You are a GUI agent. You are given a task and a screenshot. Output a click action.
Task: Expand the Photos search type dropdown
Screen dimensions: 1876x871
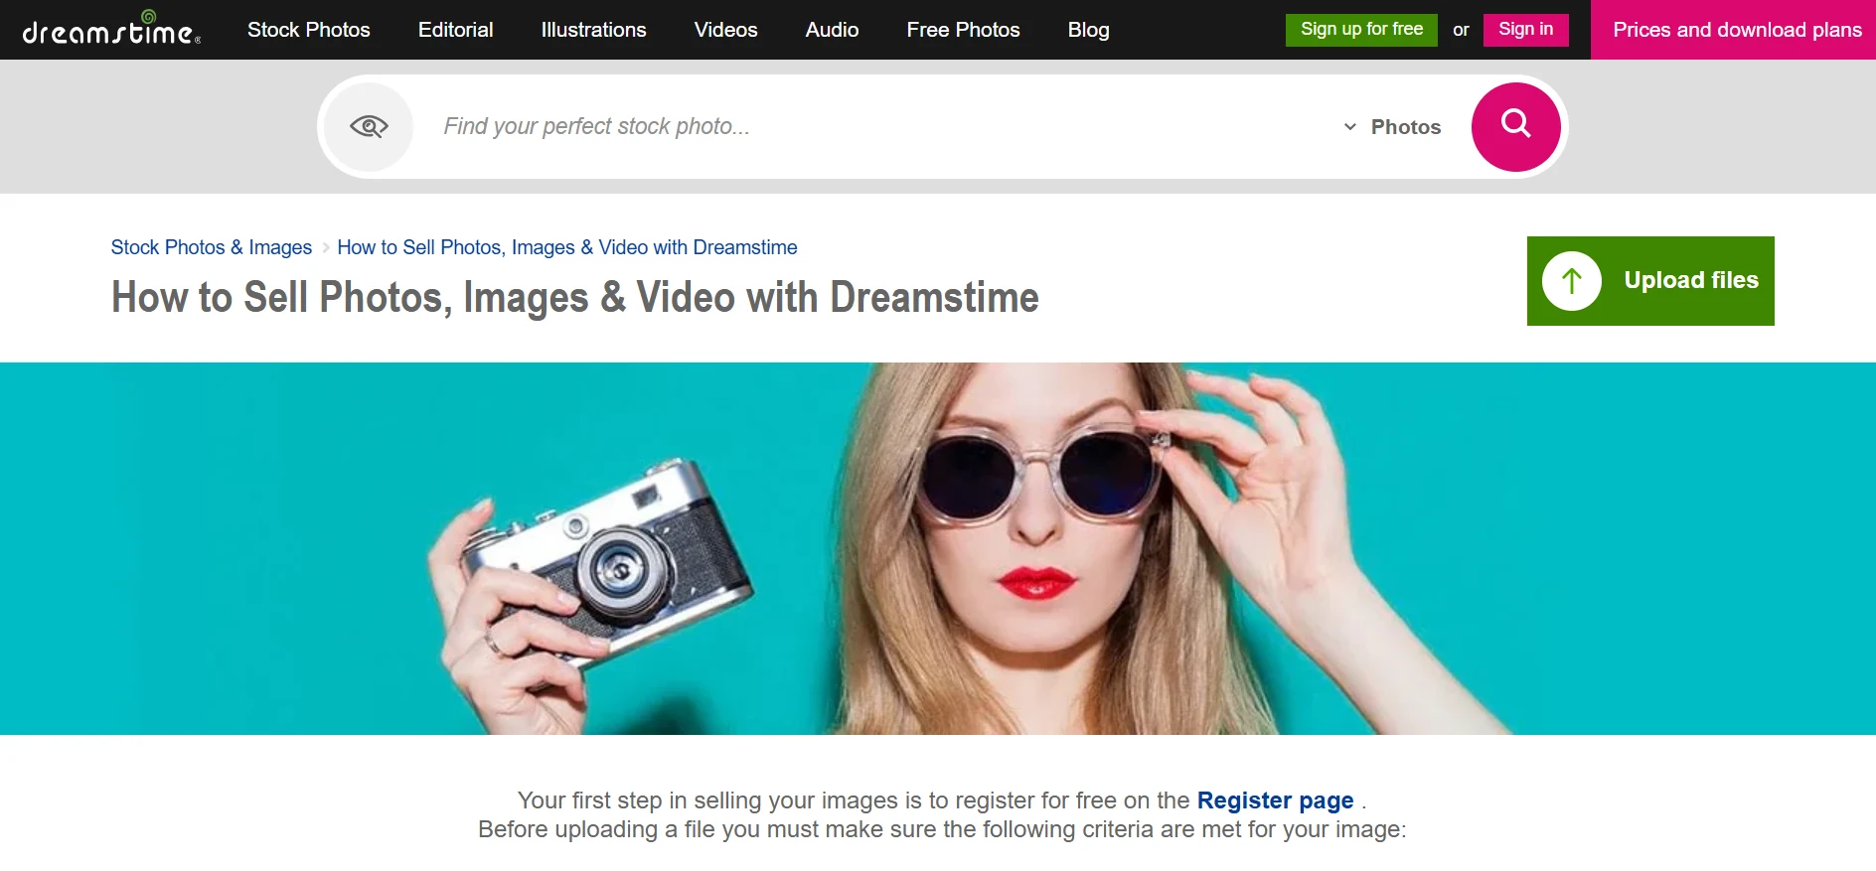[1392, 127]
